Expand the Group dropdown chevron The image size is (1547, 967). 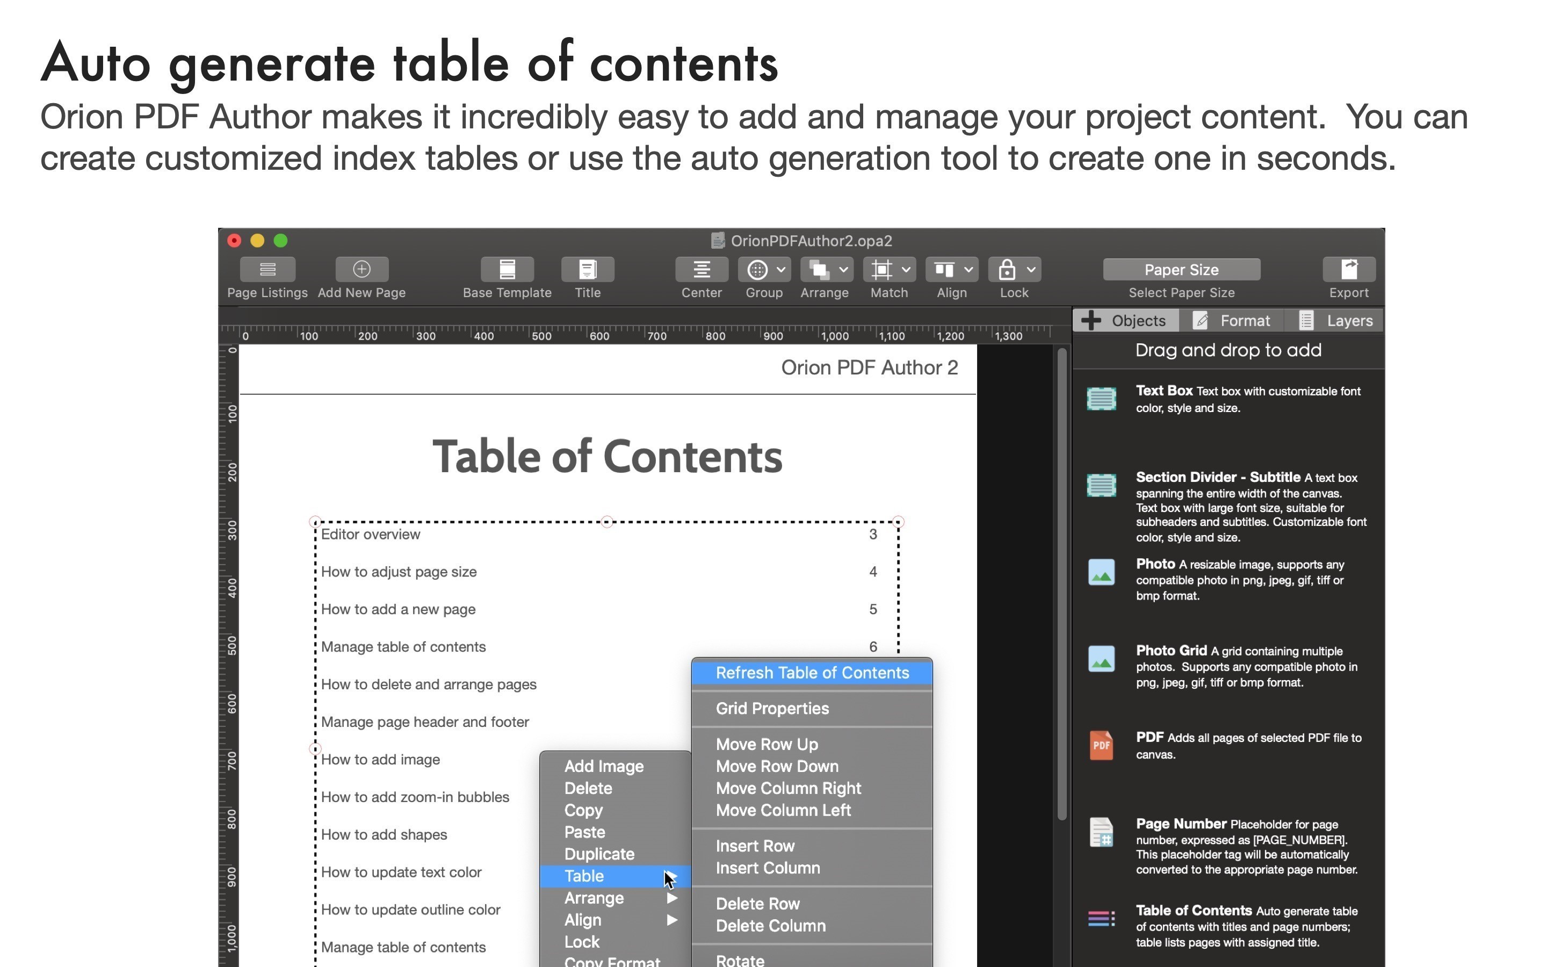781,269
